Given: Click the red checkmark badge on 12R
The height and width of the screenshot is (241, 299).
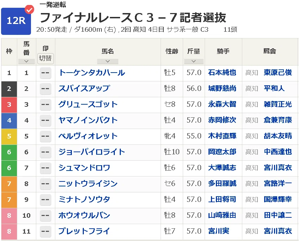Looking at the screenshot, I should (x=29, y=10).
